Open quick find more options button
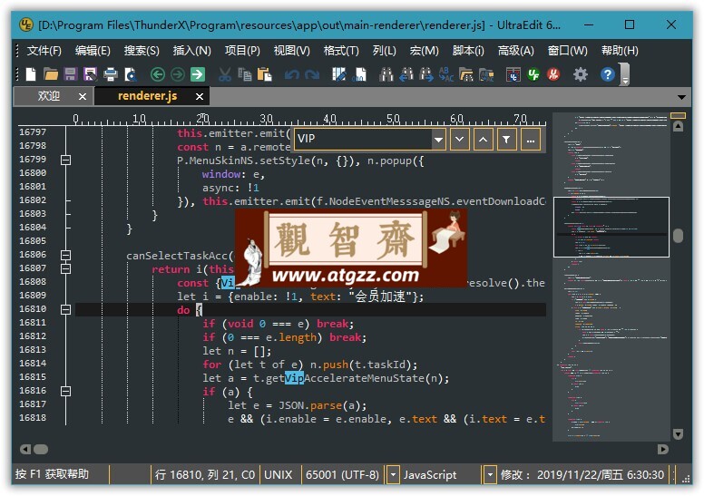 click(530, 139)
